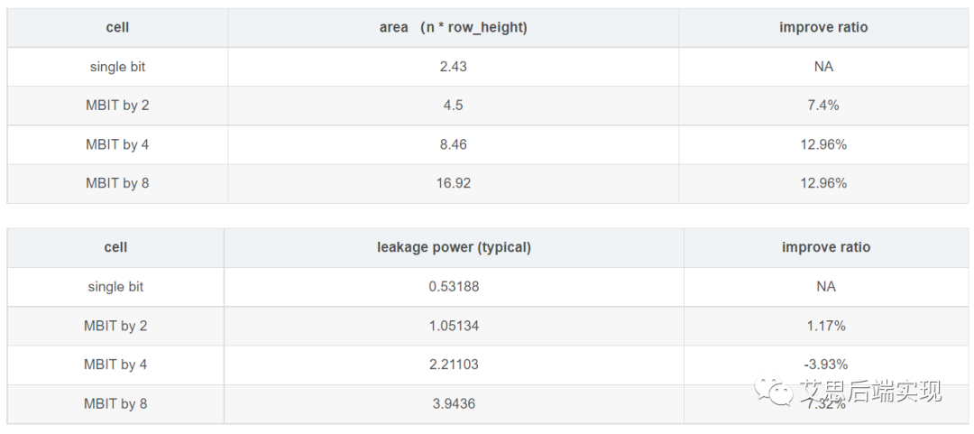Image resolution: width=974 pixels, height=434 pixels.
Task: Click the leakage power value 2.21103
Action: (454, 365)
